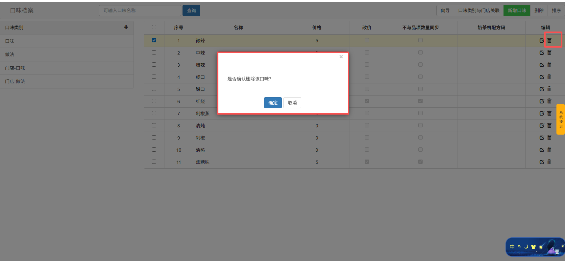Click the 剁椒蒸 name cell

pyautogui.click(x=238, y=114)
